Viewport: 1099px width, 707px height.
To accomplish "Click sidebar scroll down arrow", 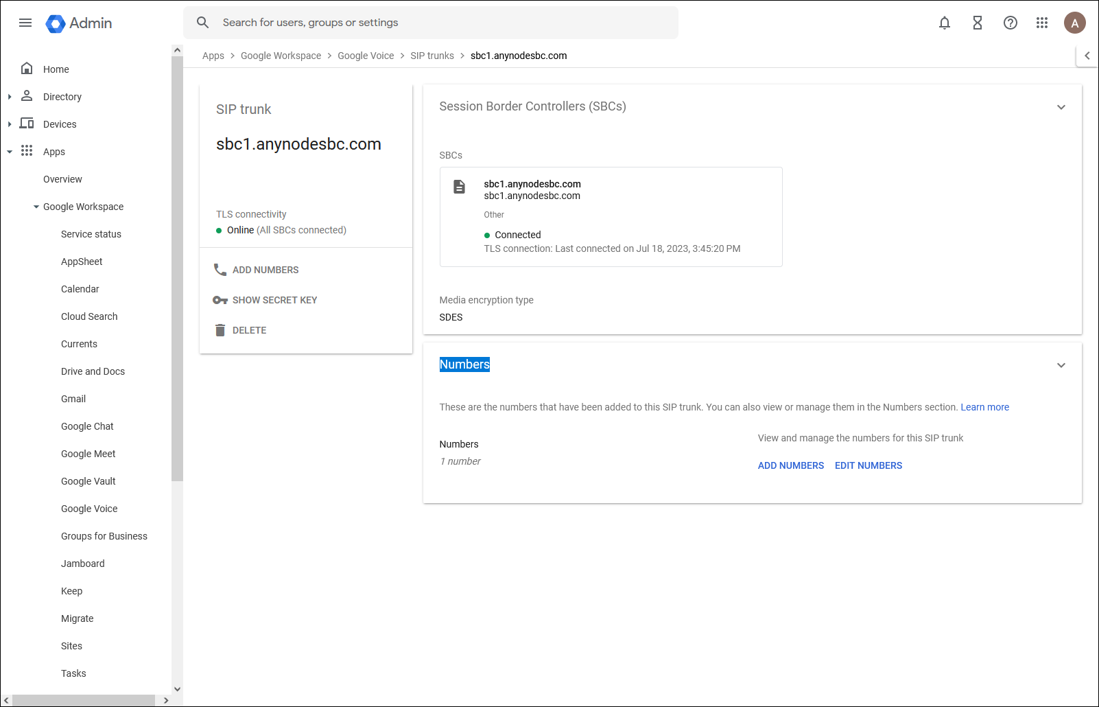I will [177, 689].
